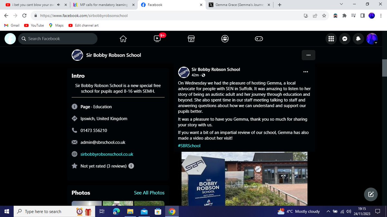387x217 pixels.
Task: Click the info icon beside reviews
Action: [x=131, y=166]
